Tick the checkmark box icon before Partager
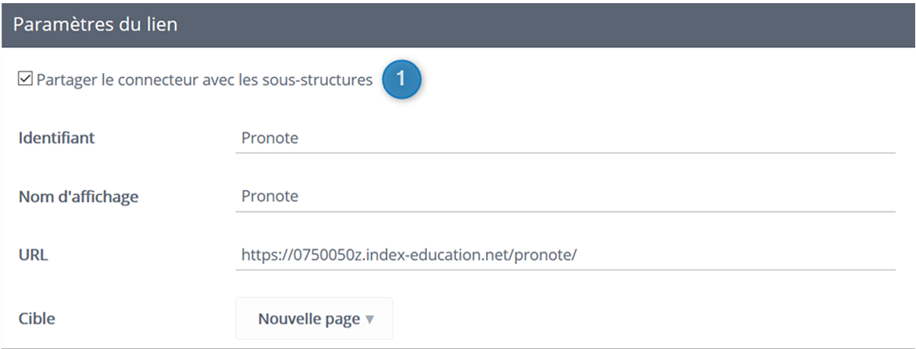The image size is (916, 349). 25,79
